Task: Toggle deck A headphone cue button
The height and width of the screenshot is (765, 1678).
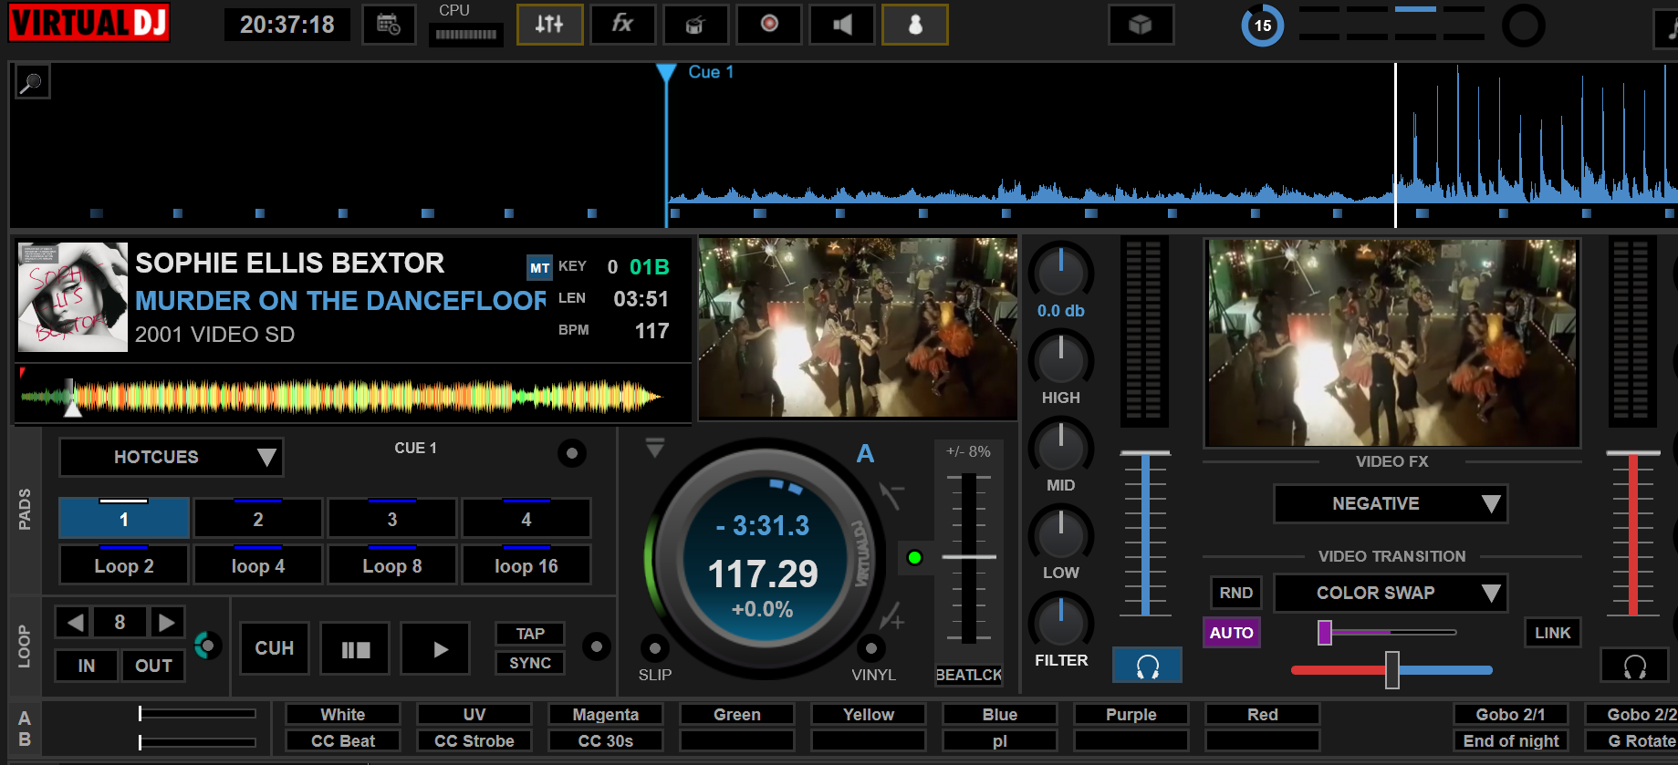Action: 1147,666
